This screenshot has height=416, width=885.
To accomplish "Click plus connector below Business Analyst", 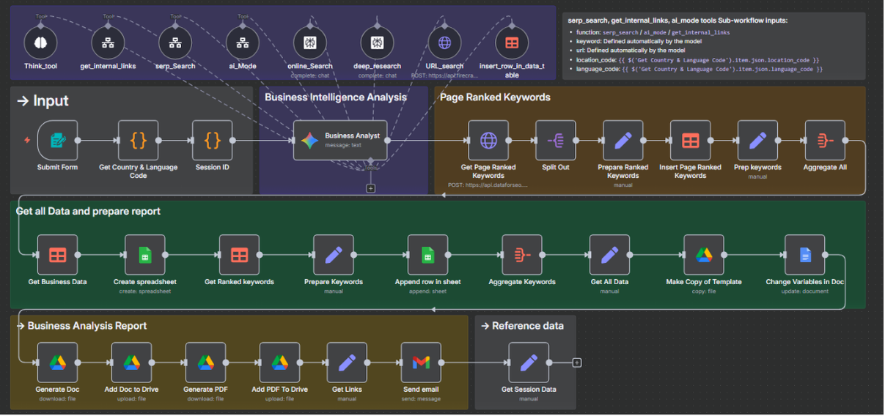I will point(371,188).
